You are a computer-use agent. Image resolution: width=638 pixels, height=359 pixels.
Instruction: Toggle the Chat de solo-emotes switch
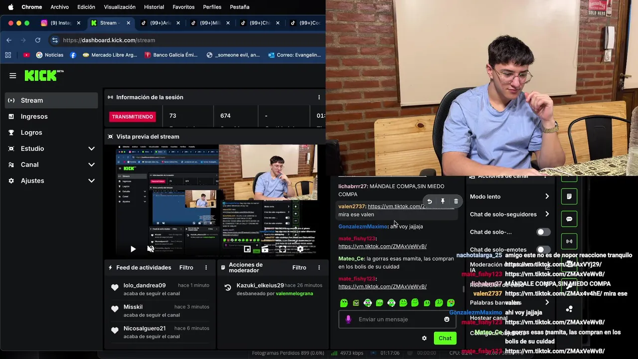pos(543,249)
